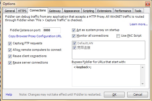The image size is (152, 101).
Task: Open the Extensions tab
Action: point(104,11)
